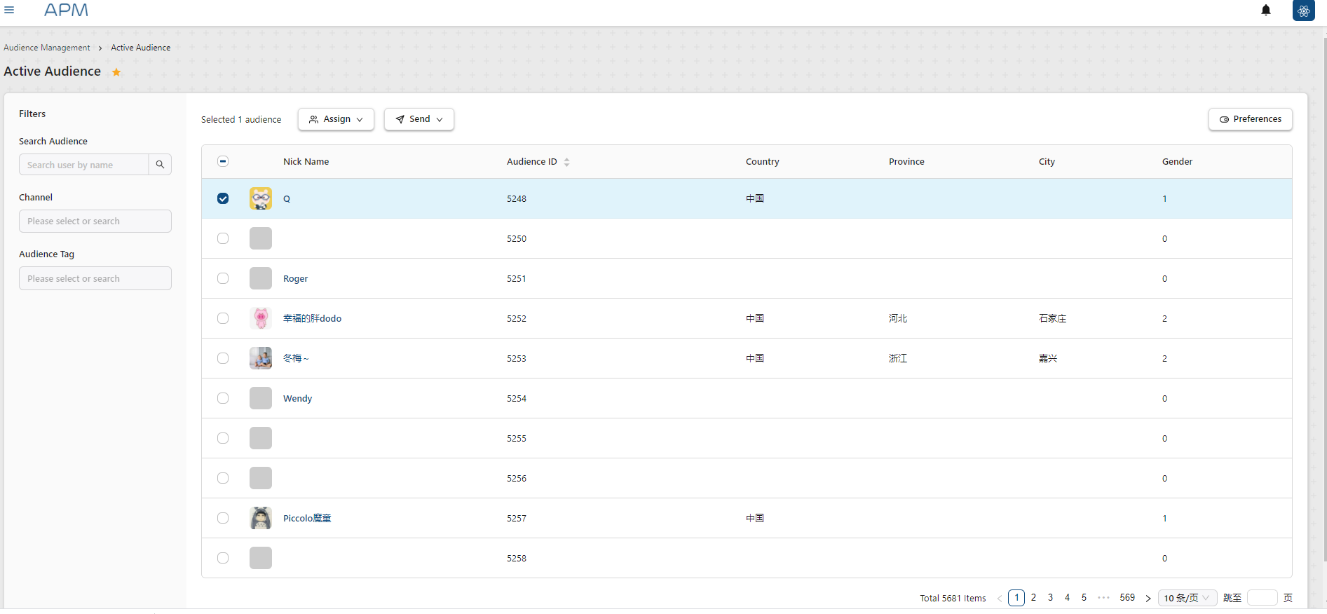Open the Channel select dropdown
This screenshot has width=1327, height=614.
(95, 221)
